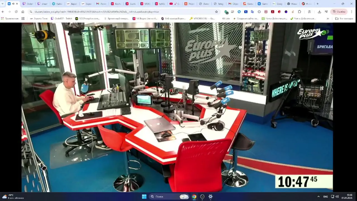The width and height of the screenshot is (357, 201).
Task: Open the media controls icon
Action: [326, 12]
